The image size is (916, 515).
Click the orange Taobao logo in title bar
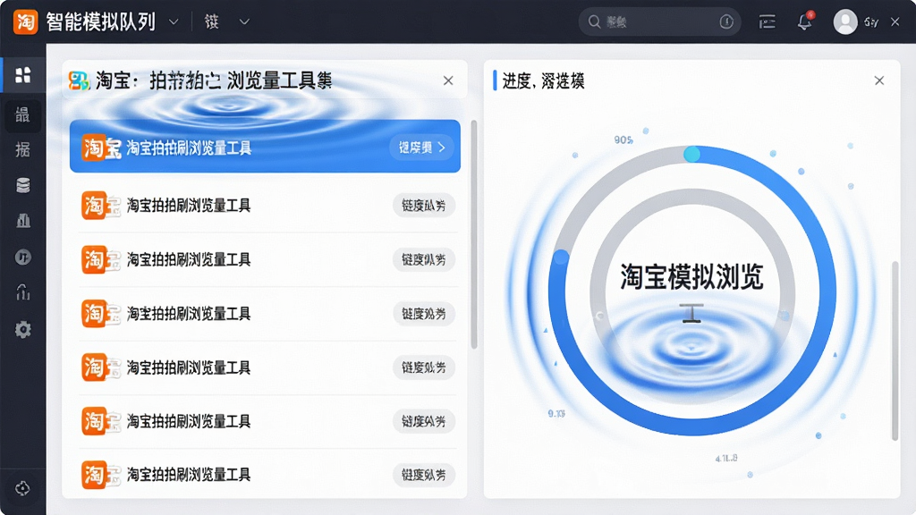click(x=25, y=21)
